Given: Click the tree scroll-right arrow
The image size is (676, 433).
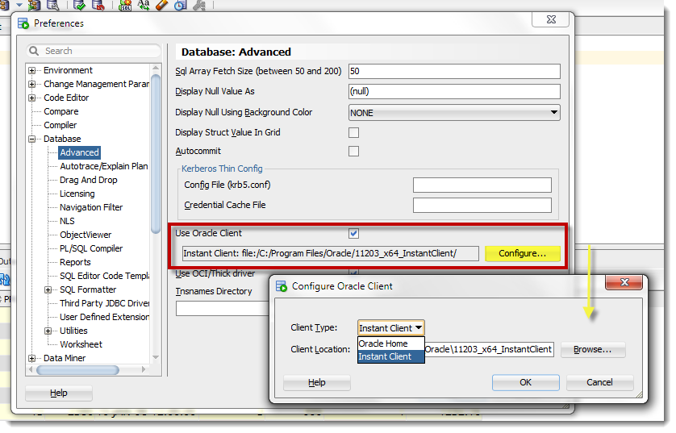Looking at the screenshot, I should click(144, 369).
